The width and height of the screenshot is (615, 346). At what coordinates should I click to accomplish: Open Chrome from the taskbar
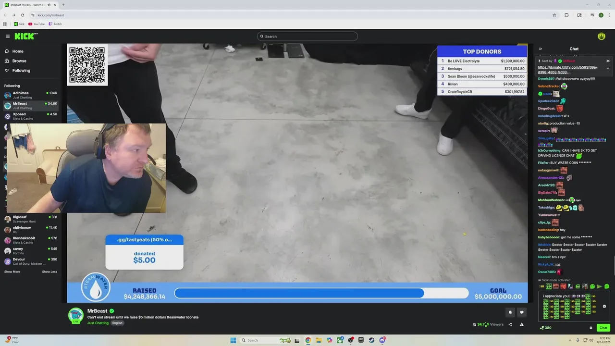click(308, 340)
